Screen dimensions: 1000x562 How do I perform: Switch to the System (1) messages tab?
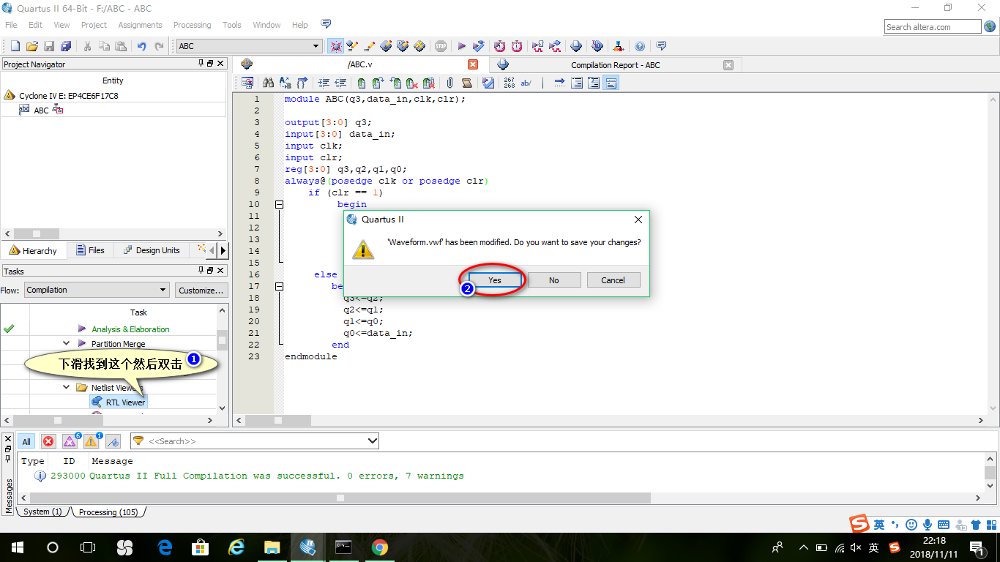[x=42, y=512]
